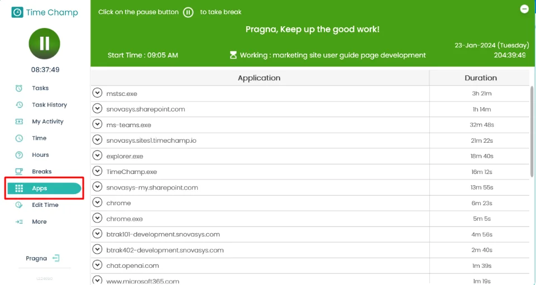Screen dimensions: 536x285
Task: Log out using the icon beside Pragna
Action: [56, 258]
